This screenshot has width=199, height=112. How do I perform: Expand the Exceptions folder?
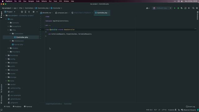pos(8,26)
